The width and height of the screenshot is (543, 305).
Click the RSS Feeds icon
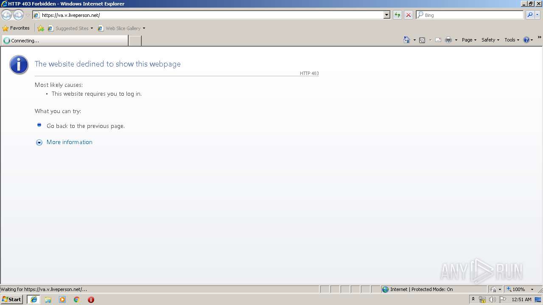click(x=422, y=40)
